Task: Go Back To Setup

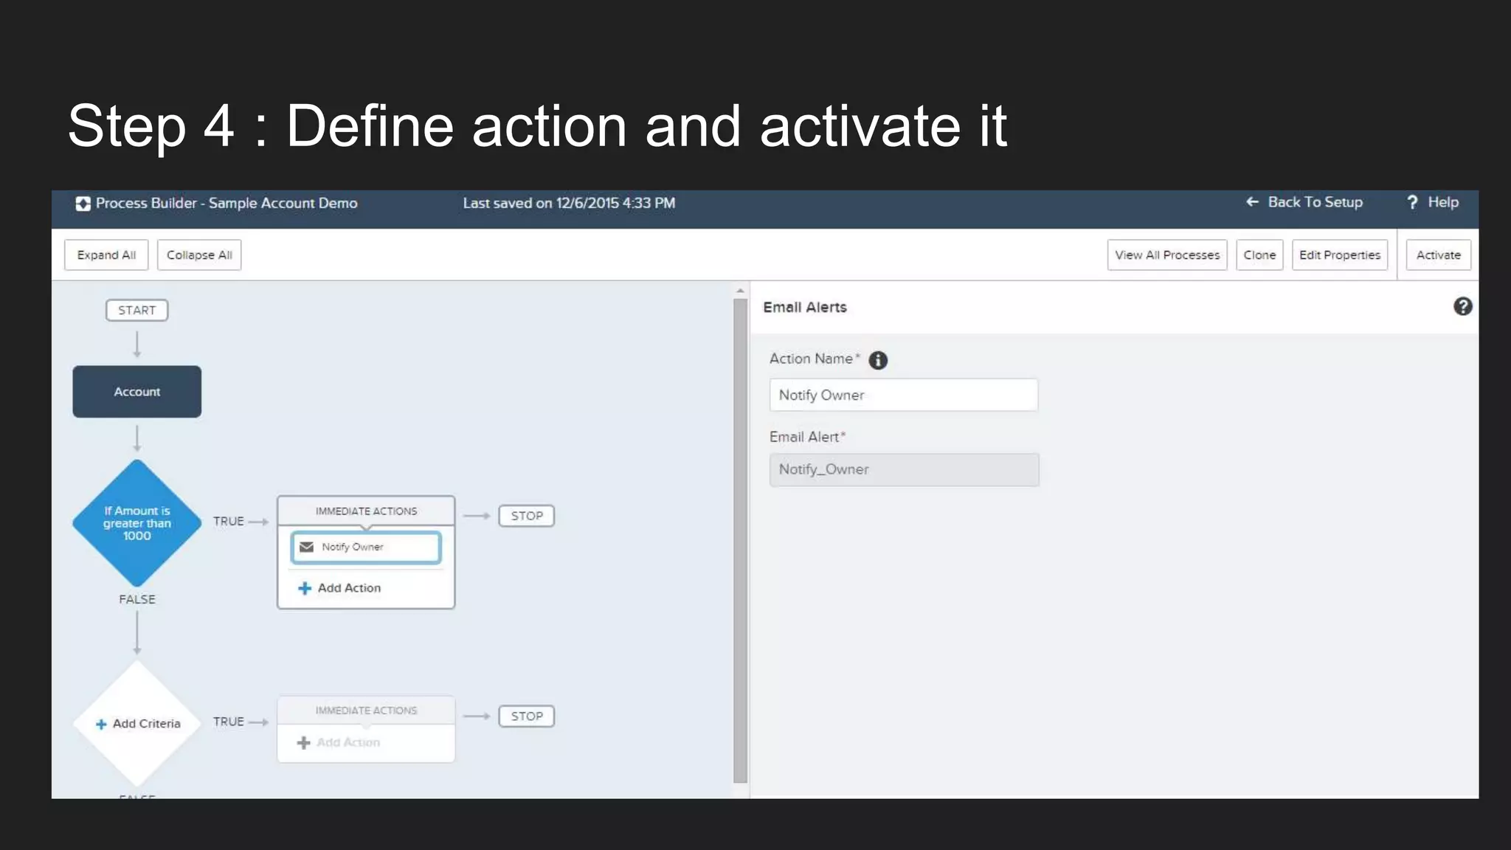Action: [x=1304, y=202]
